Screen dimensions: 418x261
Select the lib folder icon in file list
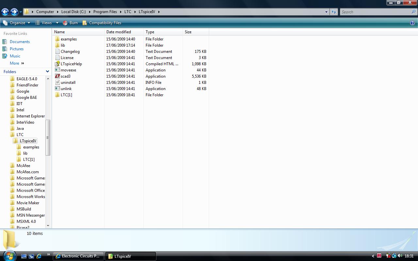[x=57, y=45]
